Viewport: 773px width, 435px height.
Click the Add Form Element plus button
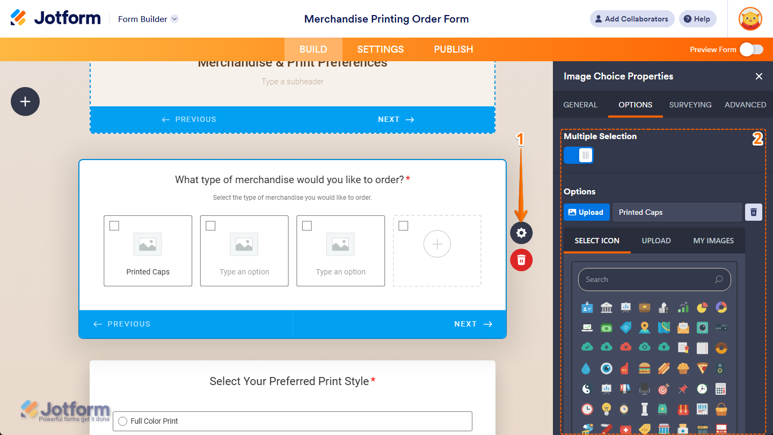(x=25, y=102)
